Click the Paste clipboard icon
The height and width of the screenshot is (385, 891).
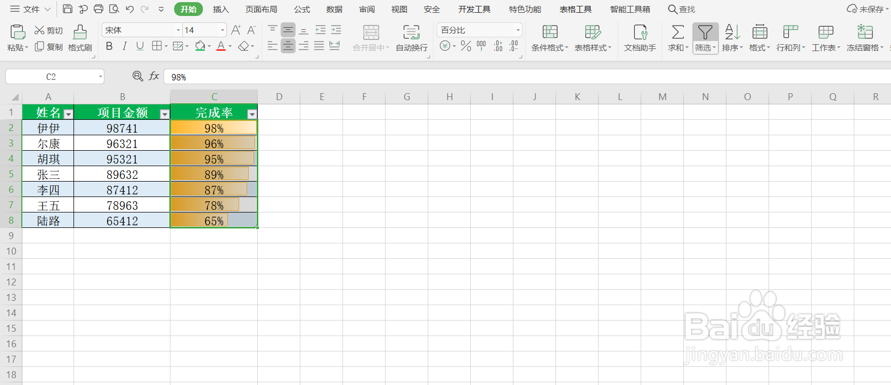18,32
